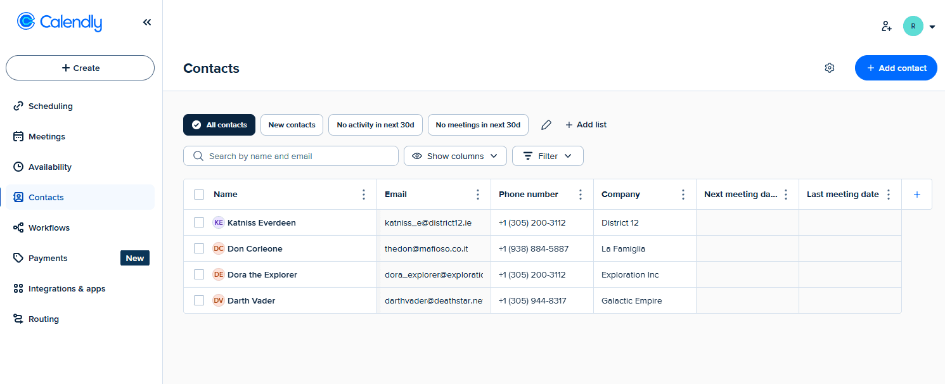Check the Katniss Everdeen row checkbox
The height and width of the screenshot is (384, 945).
pos(199,222)
